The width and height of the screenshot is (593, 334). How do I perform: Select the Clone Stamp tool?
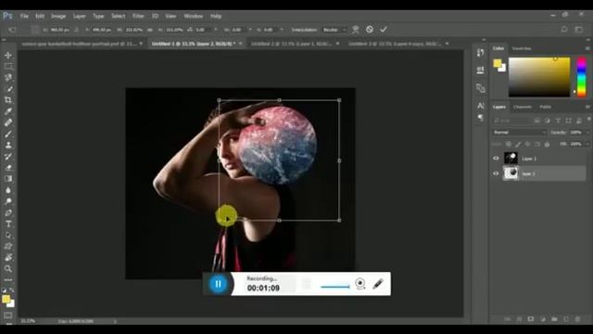[x=8, y=145]
